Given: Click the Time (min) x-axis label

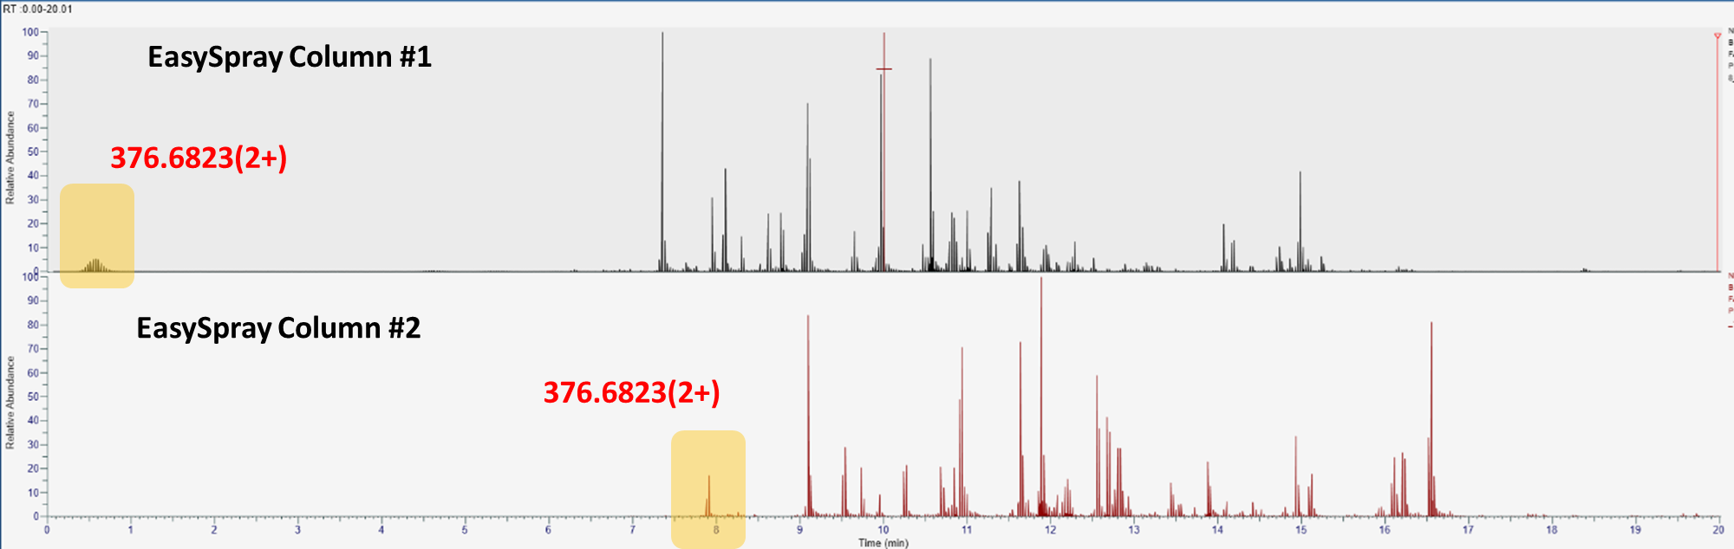Looking at the screenshot, I should pyautogui.click(x=883, y=543).
